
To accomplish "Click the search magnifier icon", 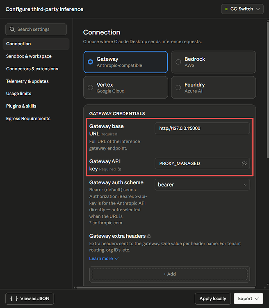I will pyautogui.click(x=12, y=29).
